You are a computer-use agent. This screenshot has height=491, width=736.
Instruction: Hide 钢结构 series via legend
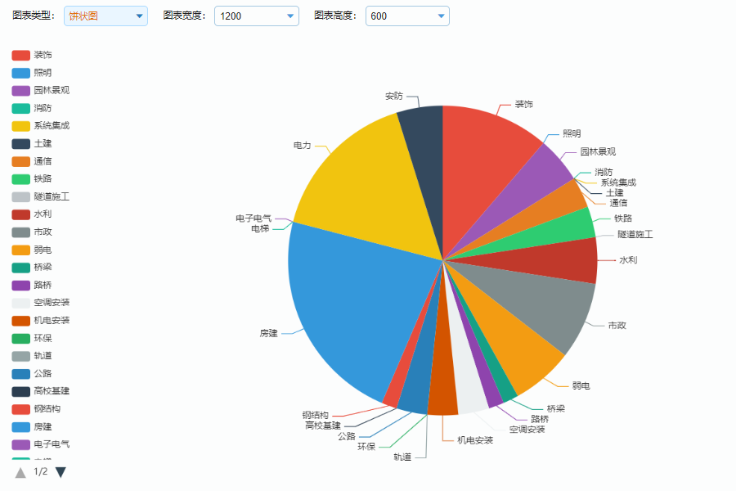pyautogui.click(x=36, y=409)
